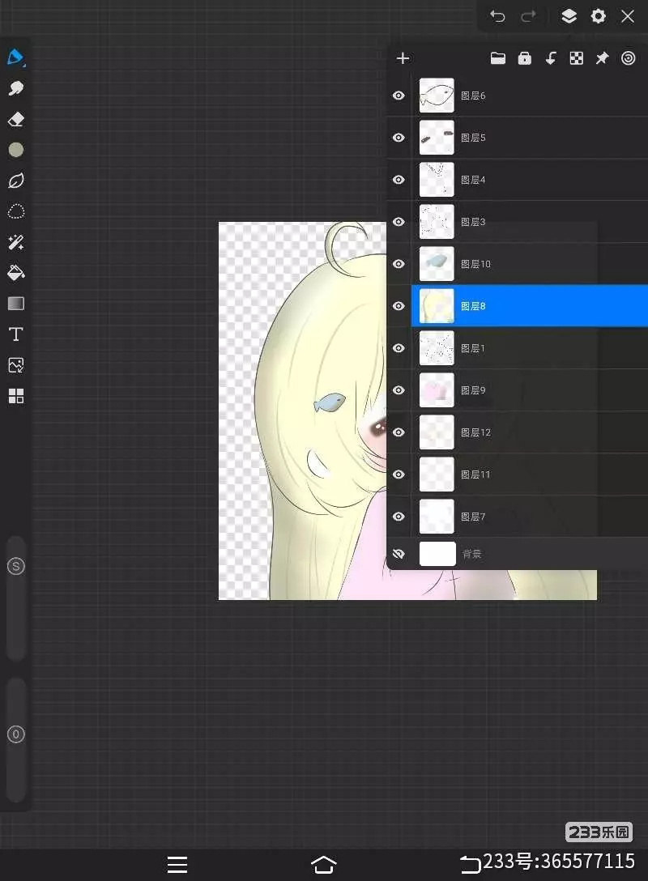Pick the Magic Wand tool

pos(15,243)
